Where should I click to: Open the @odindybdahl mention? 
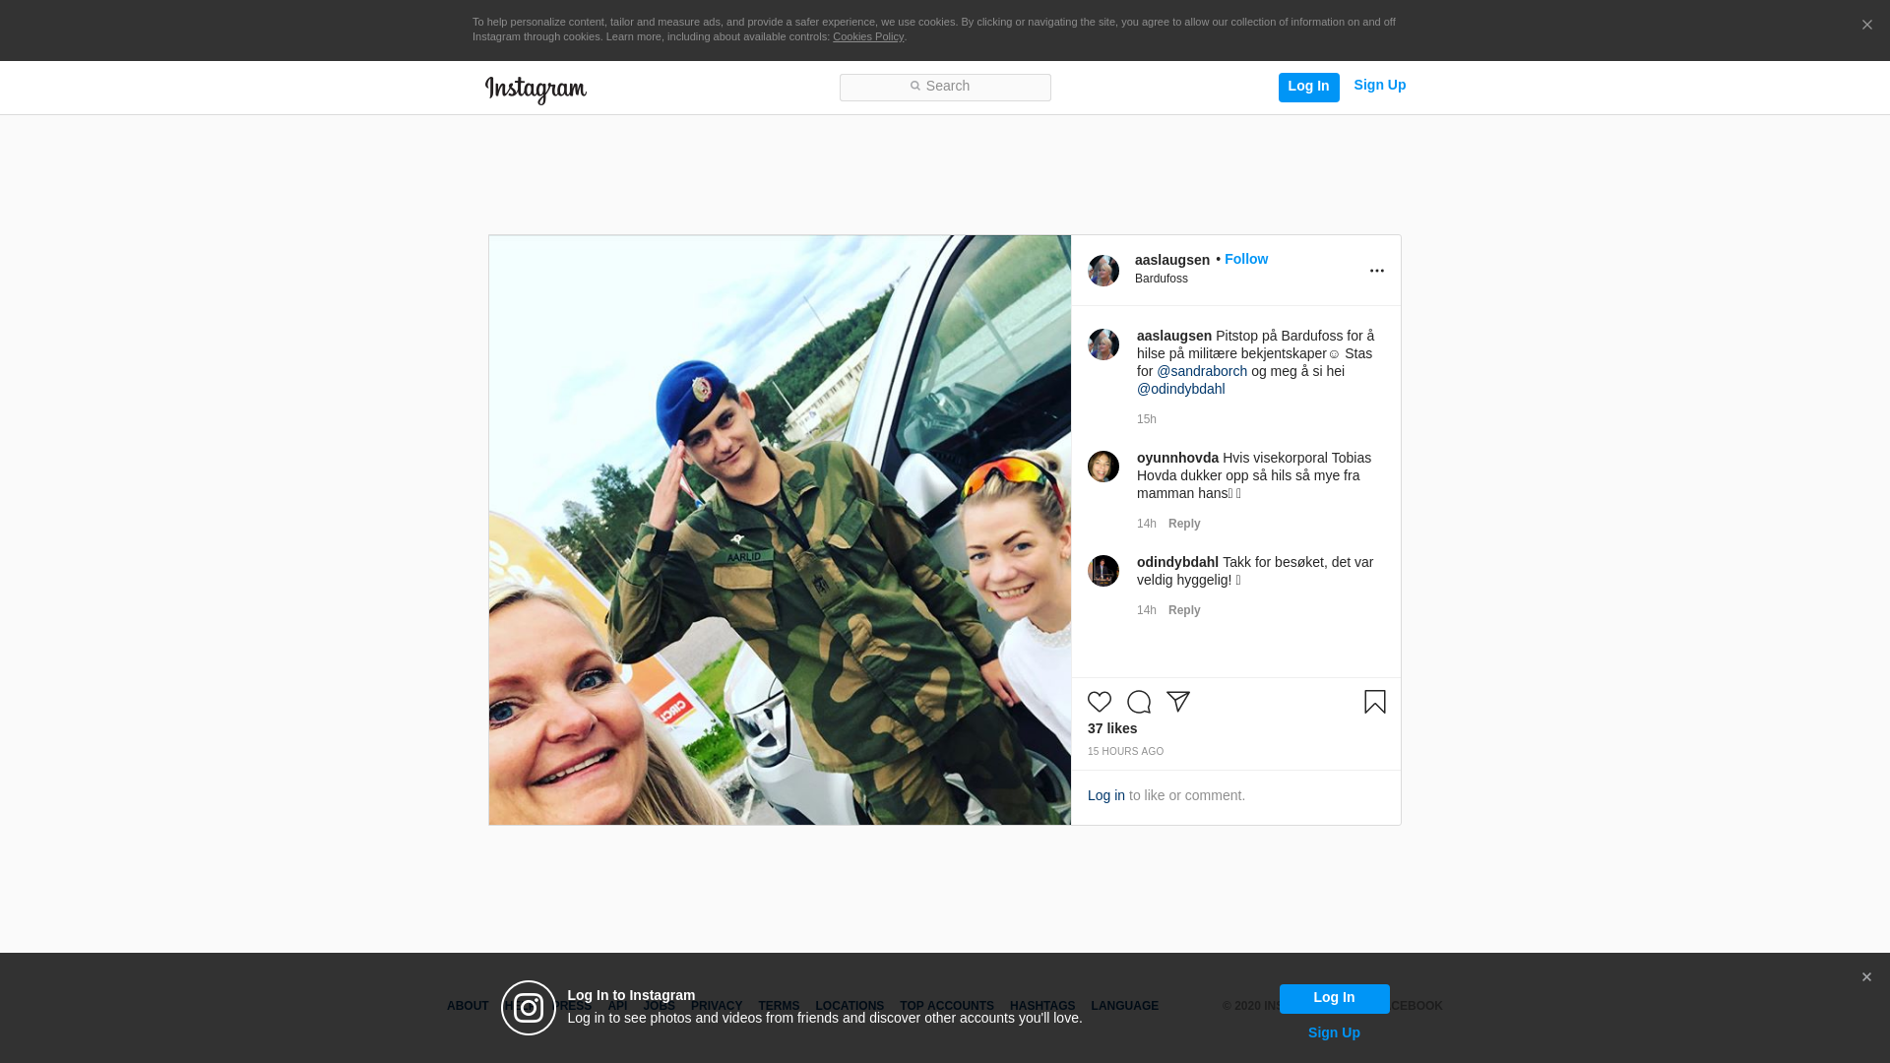click(1180, 389)
